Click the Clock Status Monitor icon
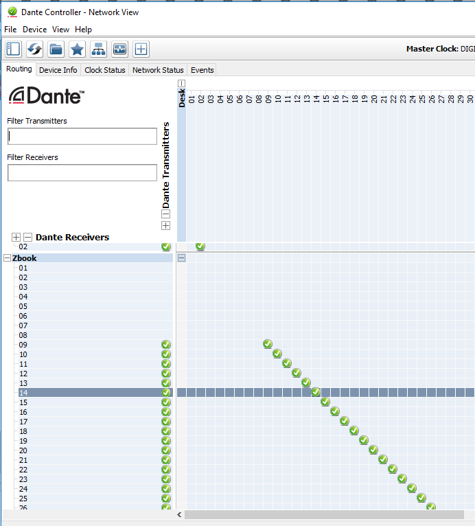 [x=119, y=49]
